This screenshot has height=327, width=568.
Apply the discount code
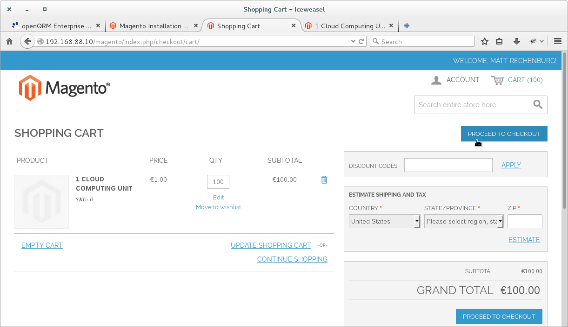[511, 165]
